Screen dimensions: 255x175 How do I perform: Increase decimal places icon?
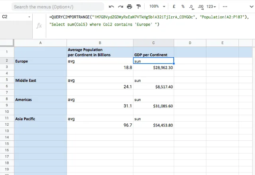[201, 7]
